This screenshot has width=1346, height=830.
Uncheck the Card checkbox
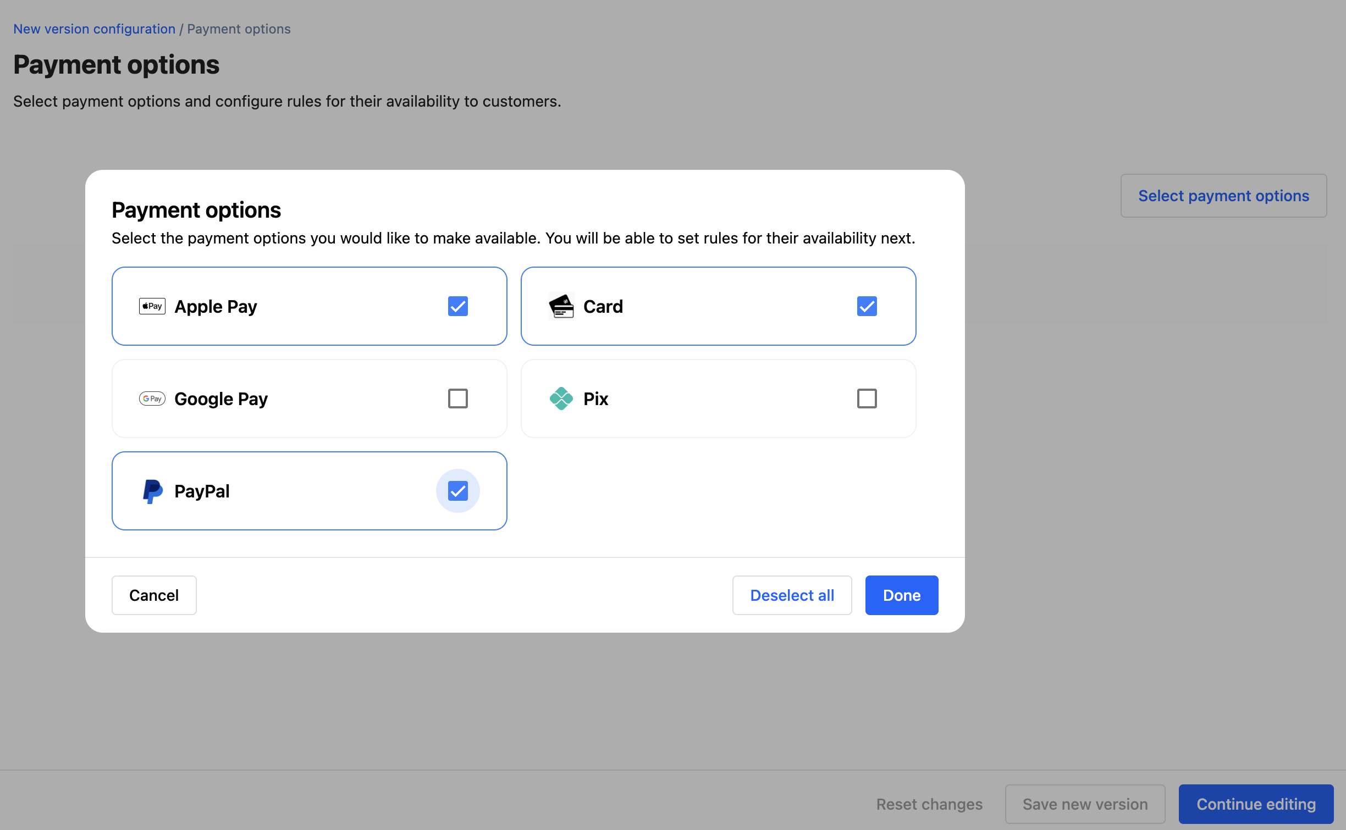coord(867,306)
